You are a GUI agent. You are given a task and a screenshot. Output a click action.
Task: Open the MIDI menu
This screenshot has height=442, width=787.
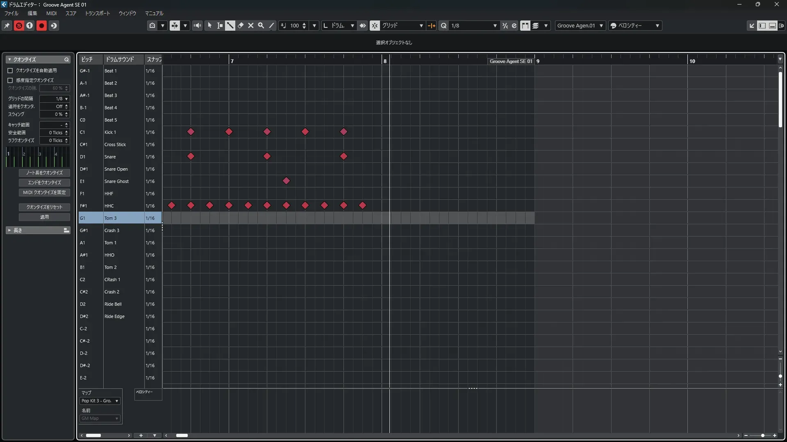pos(51,13)
